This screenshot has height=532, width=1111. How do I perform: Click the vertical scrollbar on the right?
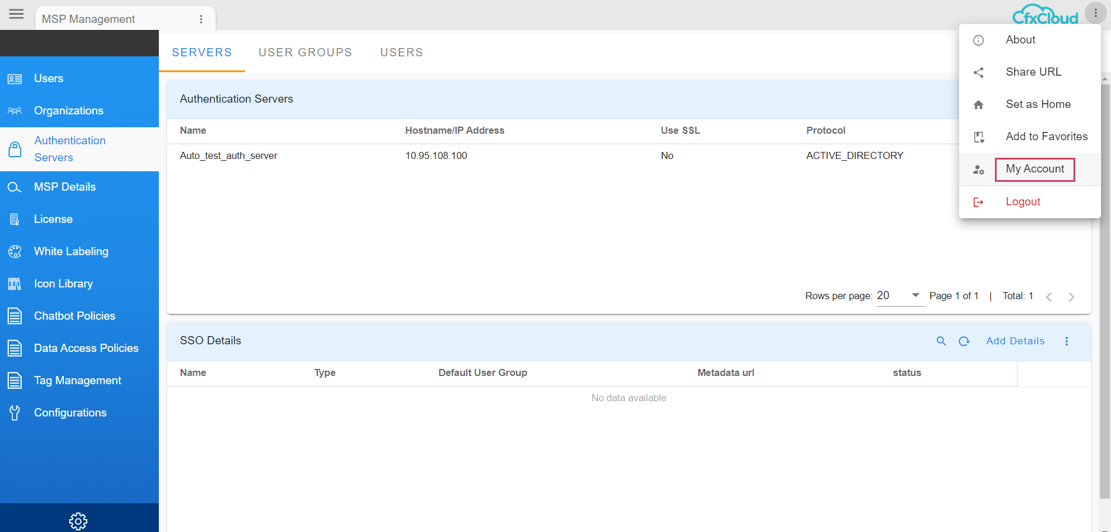click(x=1105, y=293)
